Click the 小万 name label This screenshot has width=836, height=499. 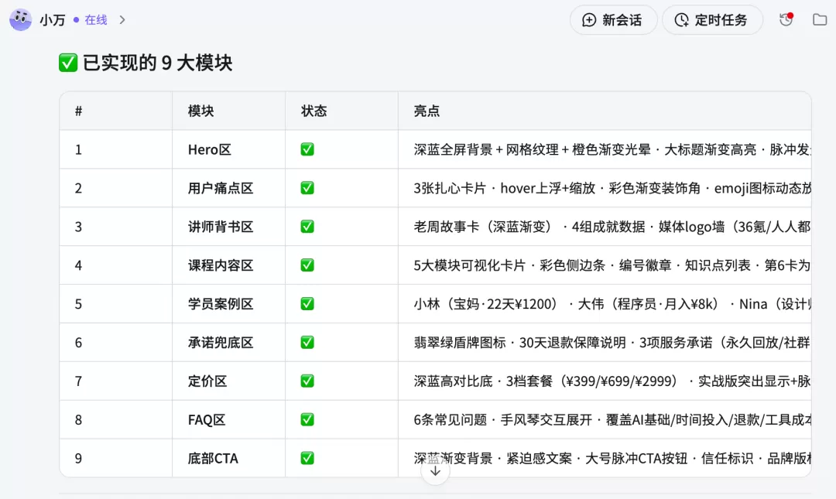click(53, 20)
